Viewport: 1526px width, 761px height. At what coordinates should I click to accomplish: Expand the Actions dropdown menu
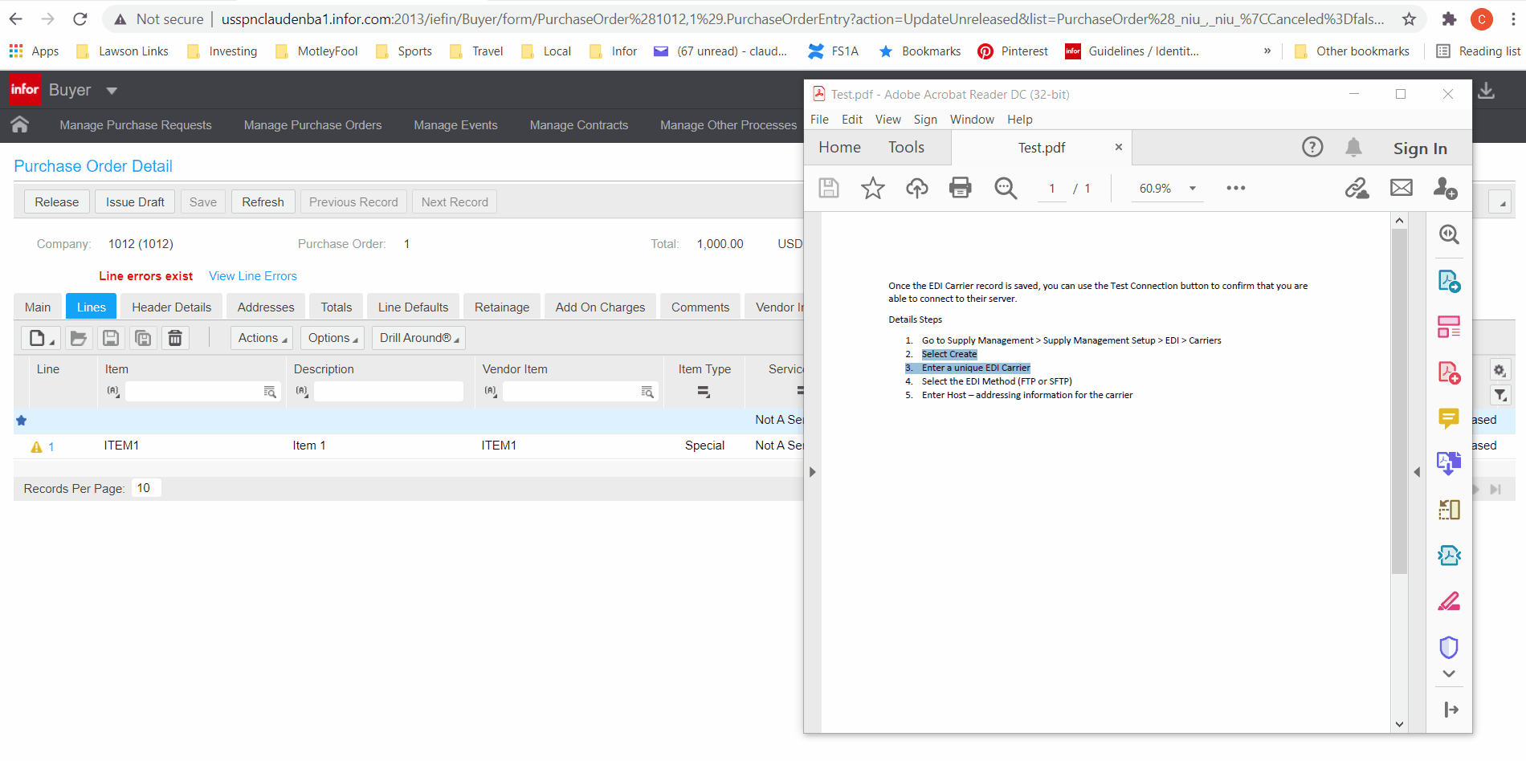pos(262,338)
